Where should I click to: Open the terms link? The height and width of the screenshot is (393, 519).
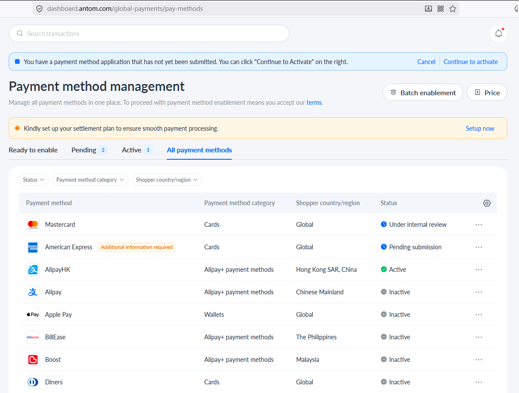pyautogui.click(x=314, y=103)
